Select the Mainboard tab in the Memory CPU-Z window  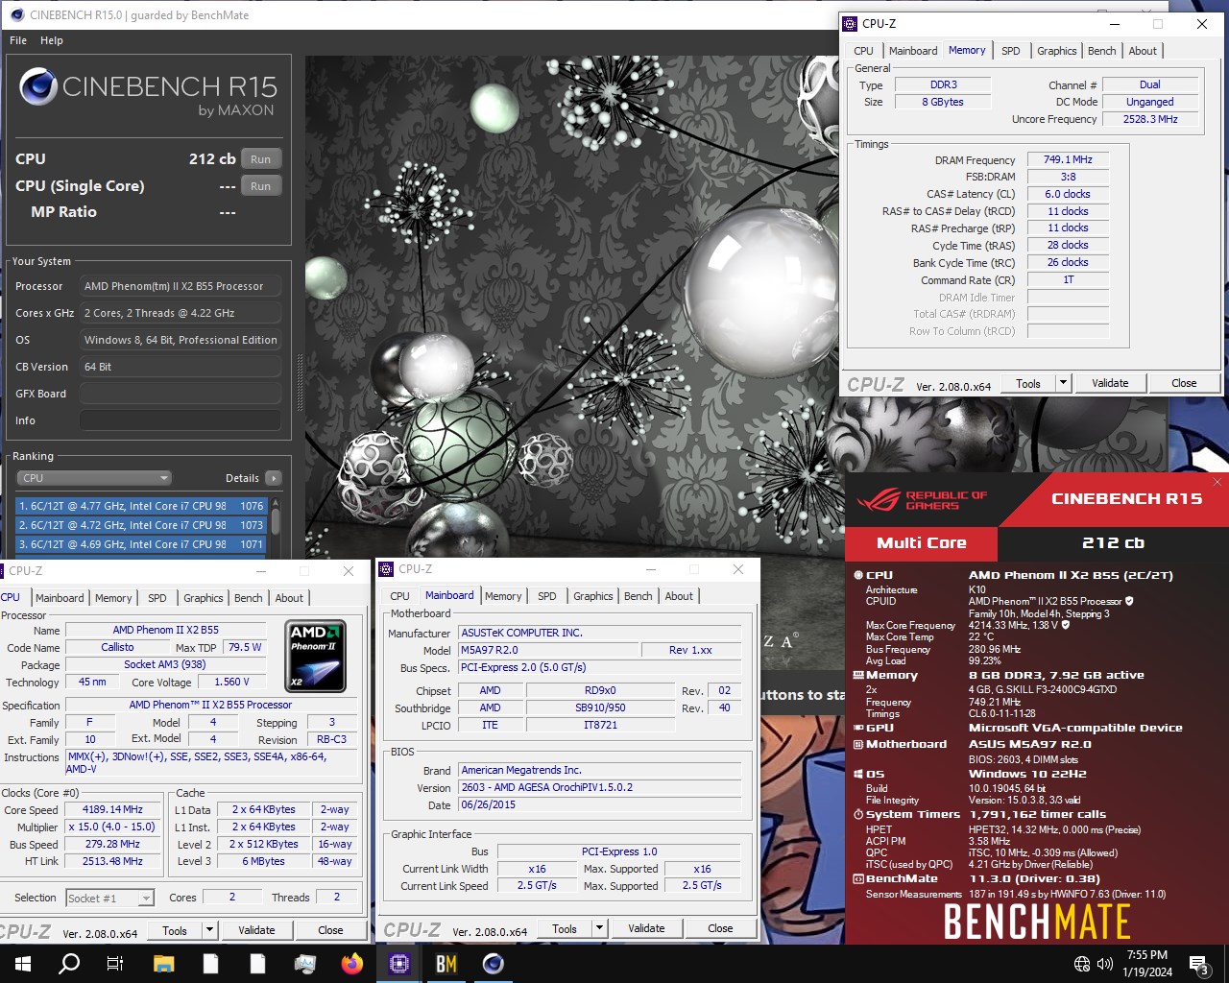click(913, 51)
